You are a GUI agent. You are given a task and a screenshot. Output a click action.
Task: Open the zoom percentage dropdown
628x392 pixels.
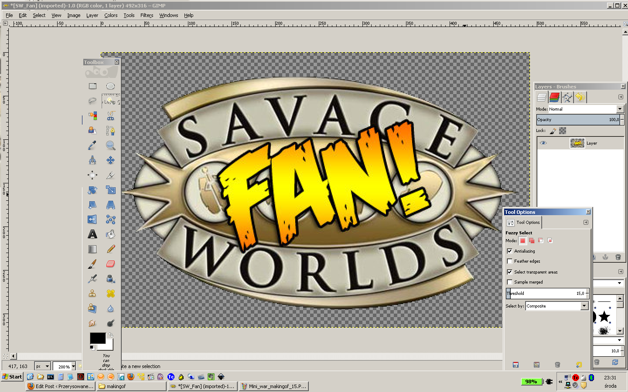tap(73, 366)
